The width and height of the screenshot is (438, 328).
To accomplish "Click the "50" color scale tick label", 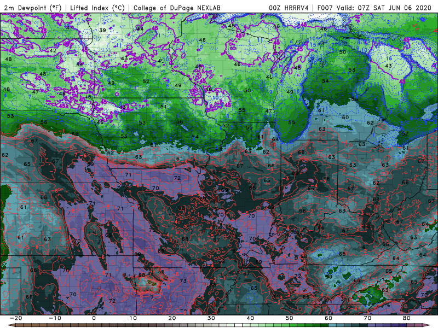I will 290,318.
